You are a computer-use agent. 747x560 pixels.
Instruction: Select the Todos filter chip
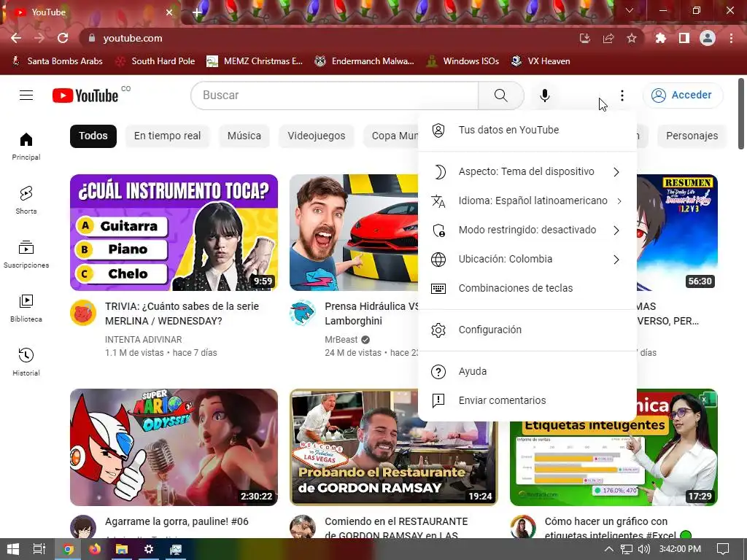pyautogui.click(x=93, y=136)
